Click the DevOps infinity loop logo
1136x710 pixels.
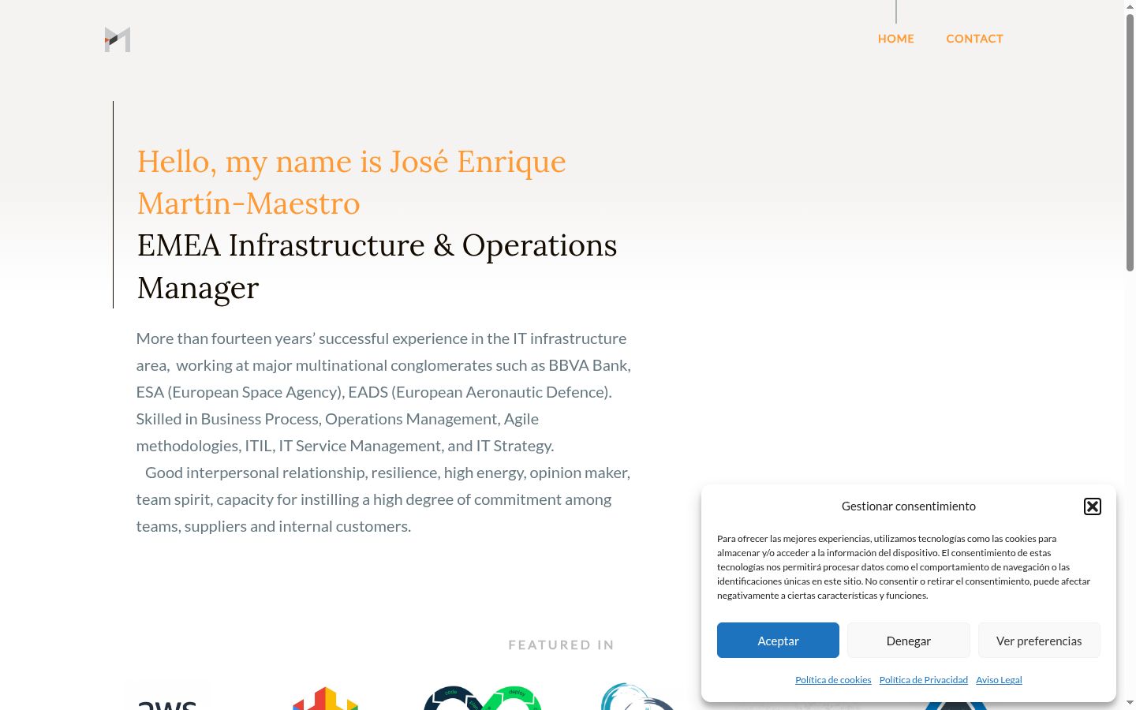pos(483,698)
